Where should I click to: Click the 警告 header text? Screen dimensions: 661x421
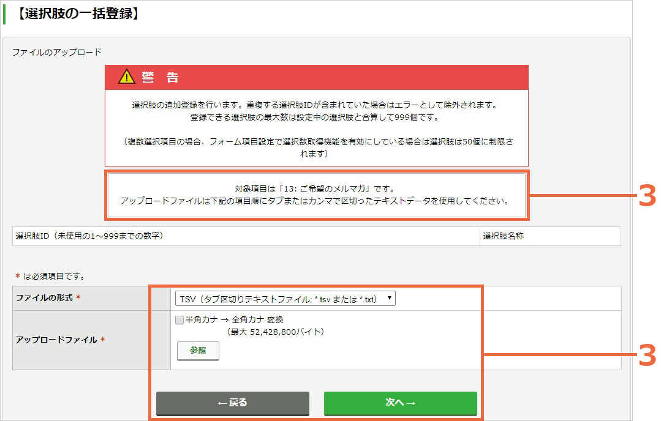(x=160, y=78)
